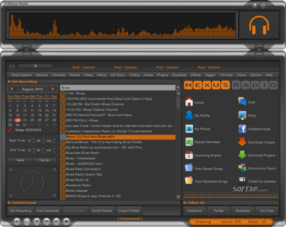This screenshot has height=227, width=286.
Task: Click the Save button for recording
Action: [20, 160]
